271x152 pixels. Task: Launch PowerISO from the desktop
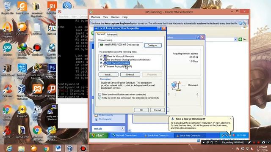point(22,111)
